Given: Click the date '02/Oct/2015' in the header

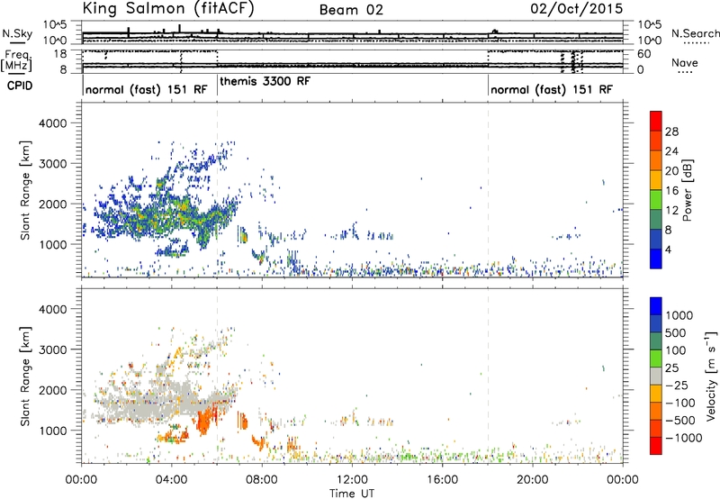Looking at the screenshot, I should coord(577,9).
